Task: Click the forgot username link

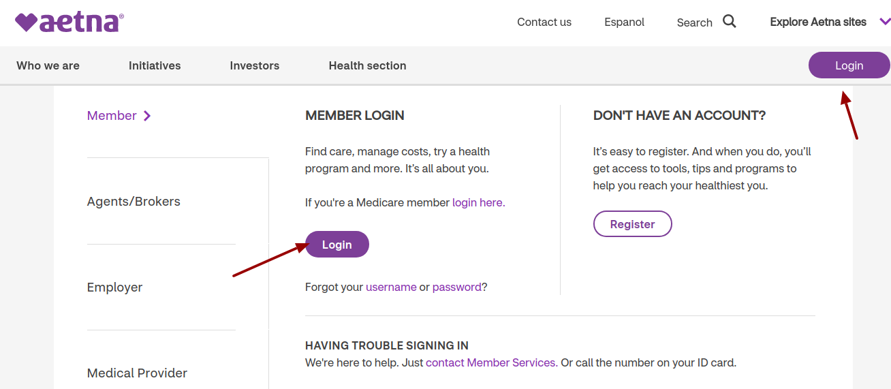Action: pyautogui.click(x=391, y=287)
